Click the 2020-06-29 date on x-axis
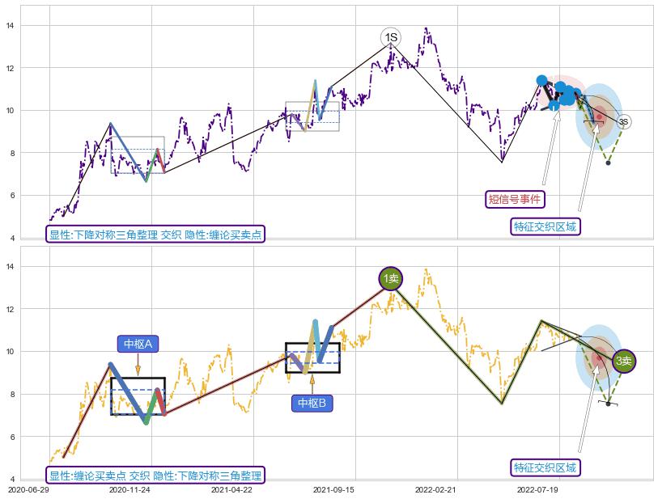Image resolution: width=658 pixels, height=499 pixels. coord(28,489)
